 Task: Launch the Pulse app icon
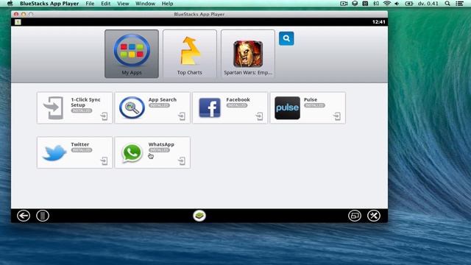(287, 108)
